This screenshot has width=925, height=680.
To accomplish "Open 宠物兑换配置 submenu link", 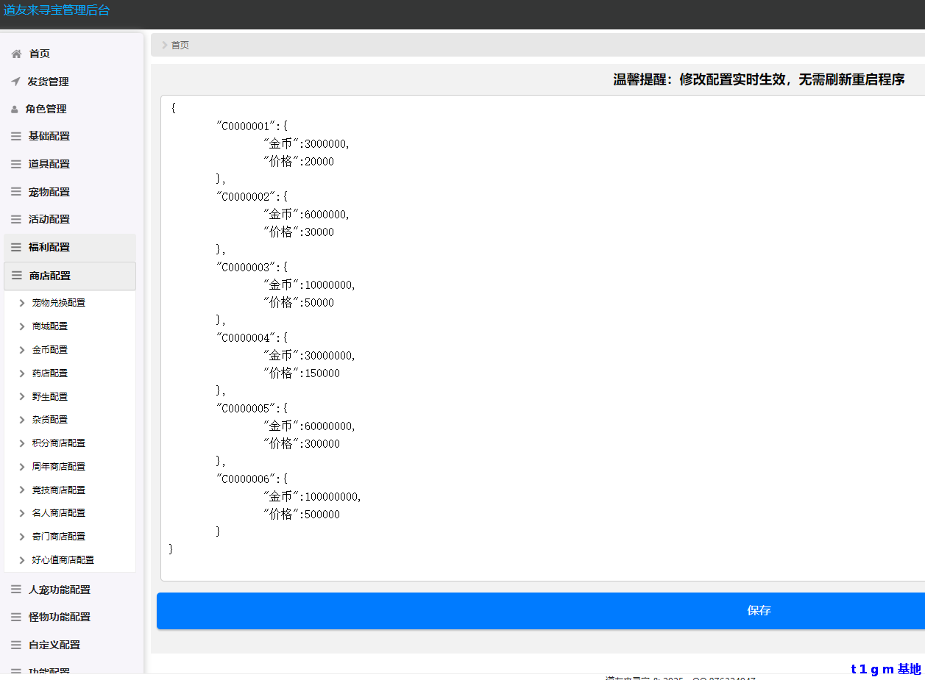I will [x=59, y=303].
